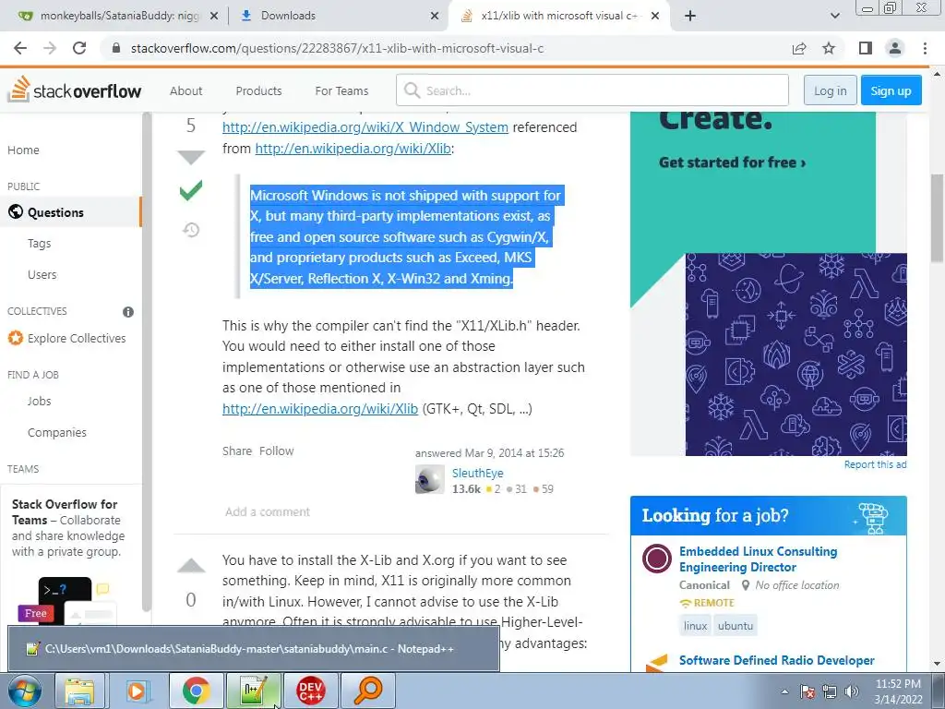Open the magnifier search app in taskbar
The height and width of the screenshot is (709, 945).
tap(367, 691)
